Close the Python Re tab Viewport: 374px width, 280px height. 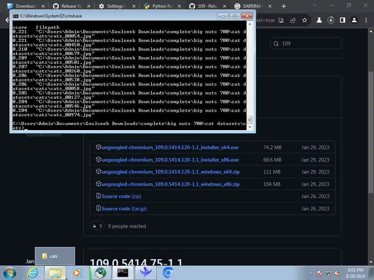coord(179,6)
